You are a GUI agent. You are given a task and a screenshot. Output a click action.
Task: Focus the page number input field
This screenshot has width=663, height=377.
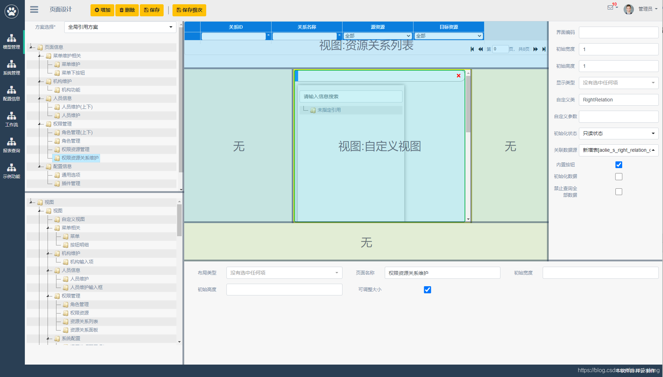click(500, 49)
